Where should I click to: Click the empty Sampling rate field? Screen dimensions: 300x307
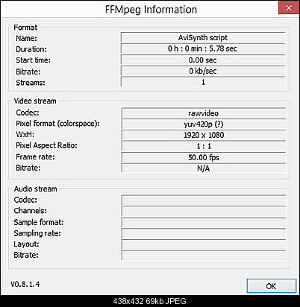point(204,233)
